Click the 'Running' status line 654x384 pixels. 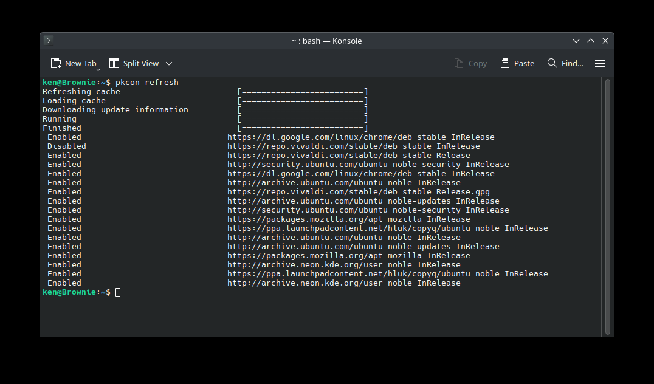pyautogui.click(x=59, y=119)
